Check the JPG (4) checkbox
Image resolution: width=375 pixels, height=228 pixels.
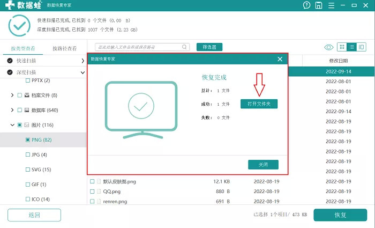pyautogui.click(x=28, y=155)
